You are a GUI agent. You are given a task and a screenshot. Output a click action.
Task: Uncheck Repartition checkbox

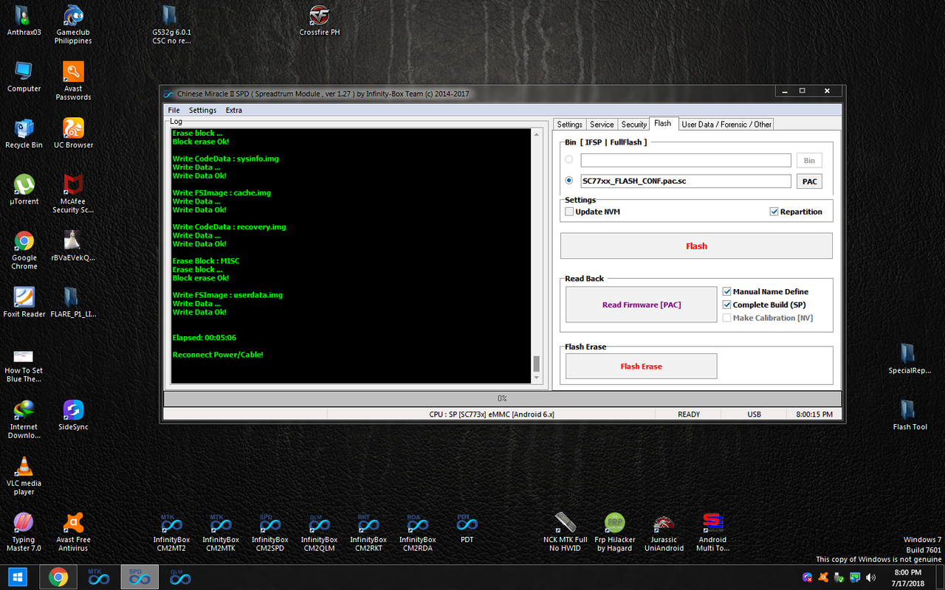click(x=774, y=212)
